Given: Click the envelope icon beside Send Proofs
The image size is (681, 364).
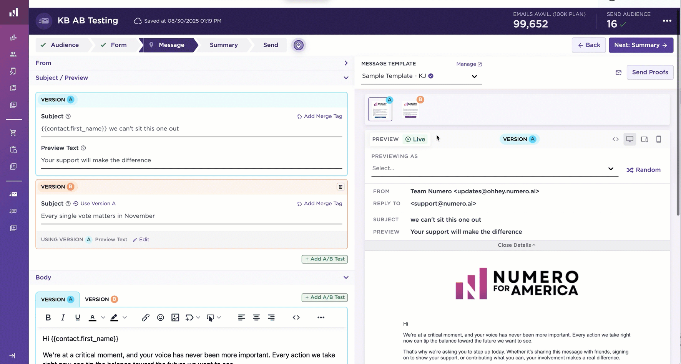Looking at the screenshot, I should pyautogui.click(x=618, y=72).
